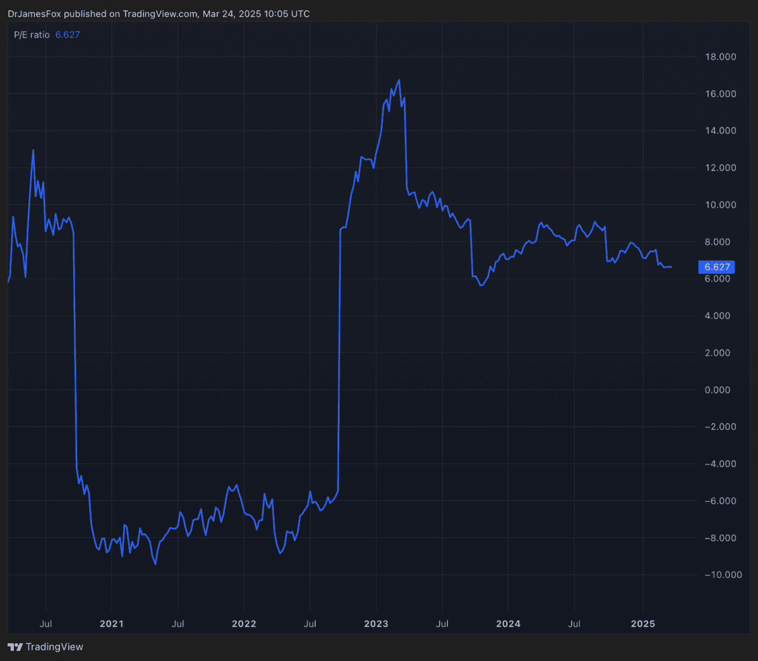758x661 pixels.
Task: Click the 2024 label on time axis
Action: pyautogui.click(x=508, y=624)
